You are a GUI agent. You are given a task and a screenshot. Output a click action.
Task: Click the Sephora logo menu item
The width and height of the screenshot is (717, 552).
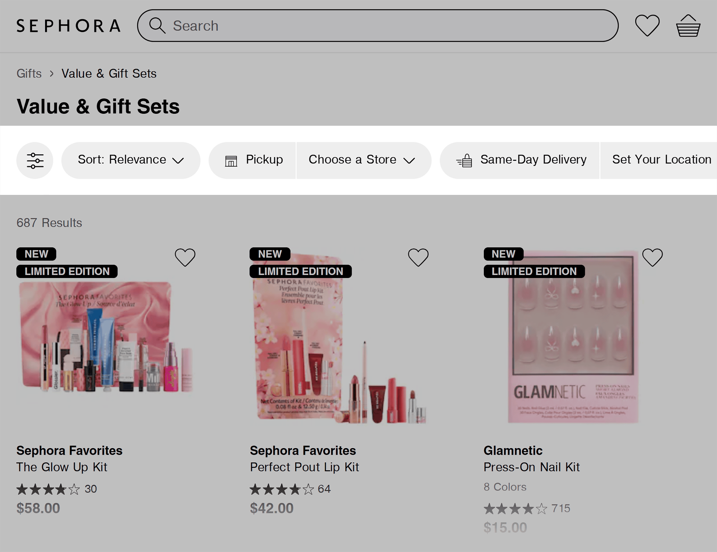coord(69,26)
